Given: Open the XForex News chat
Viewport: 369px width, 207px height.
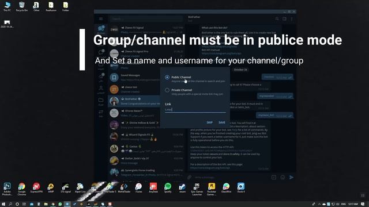Looking at the screenshot, I should 146,113.
